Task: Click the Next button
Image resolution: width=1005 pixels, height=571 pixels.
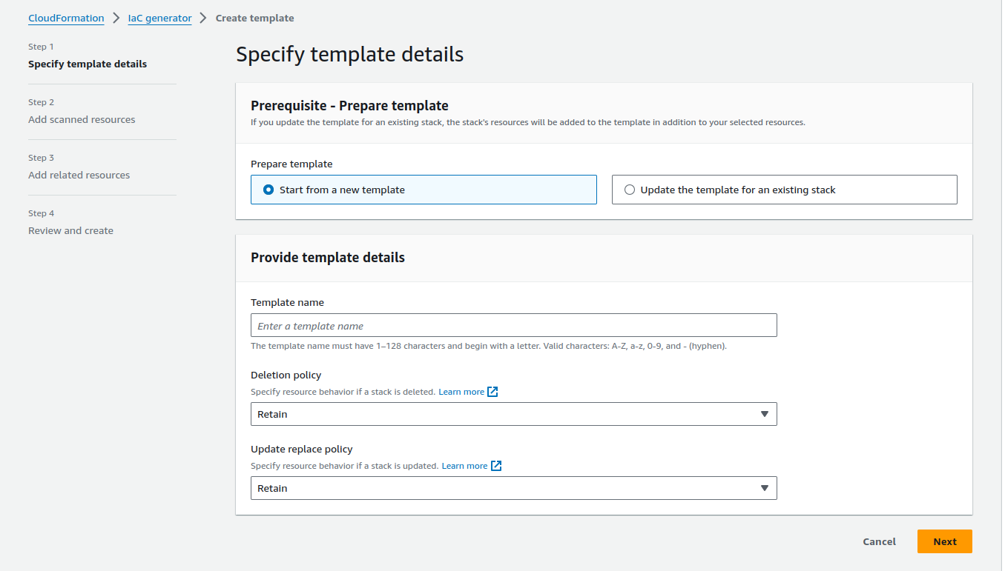Action: [944, 541]
